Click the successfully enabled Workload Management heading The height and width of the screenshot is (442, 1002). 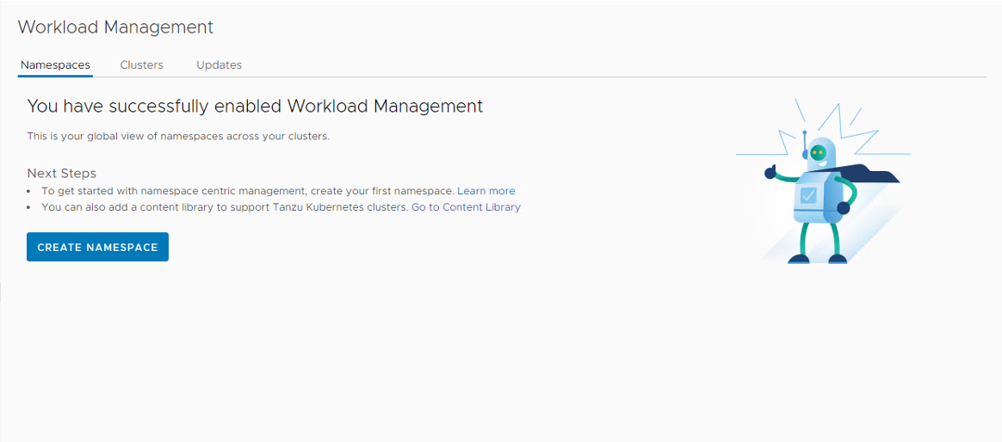tap(255, 106)
